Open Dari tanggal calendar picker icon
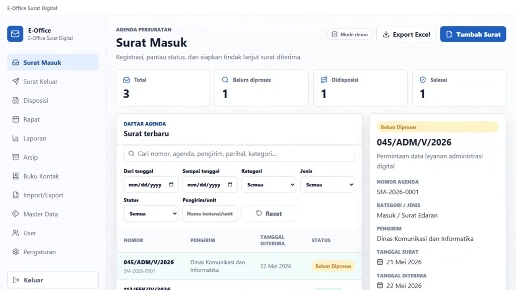516x290 pixels. tap(171, 184)
